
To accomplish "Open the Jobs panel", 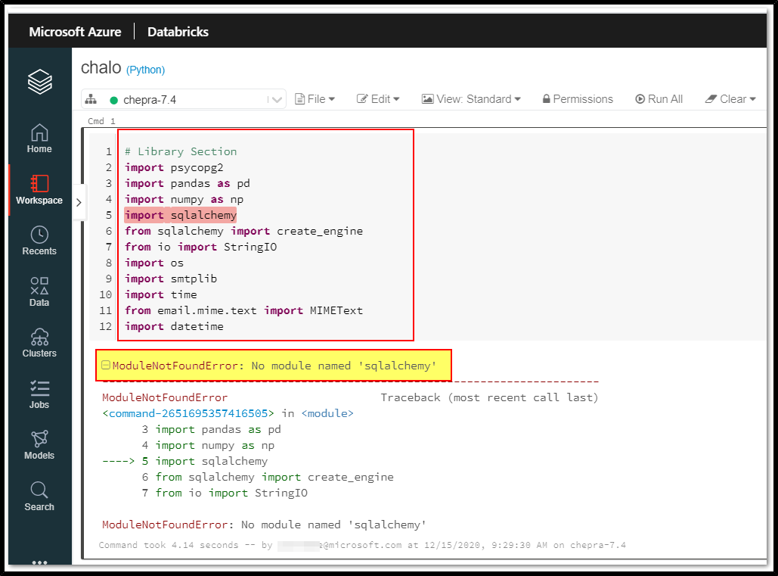I will coord(39,394).
